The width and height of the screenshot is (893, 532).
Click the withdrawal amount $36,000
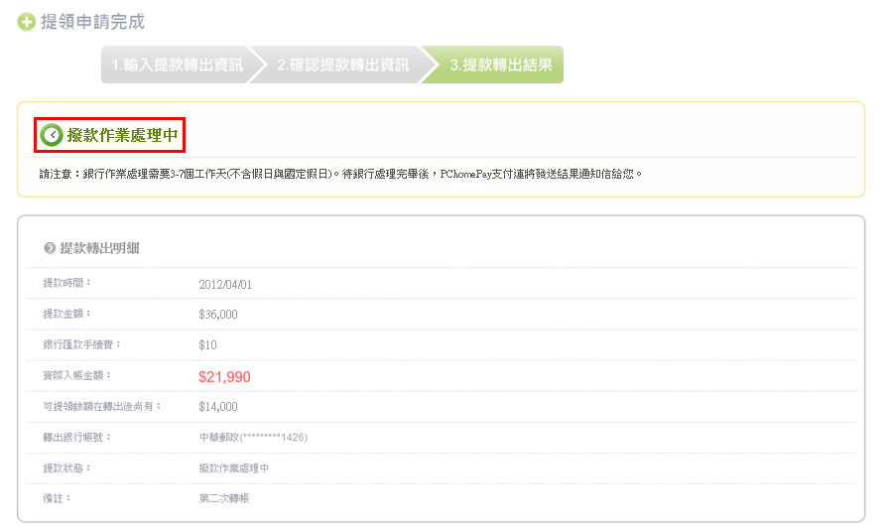click(218, 315)
